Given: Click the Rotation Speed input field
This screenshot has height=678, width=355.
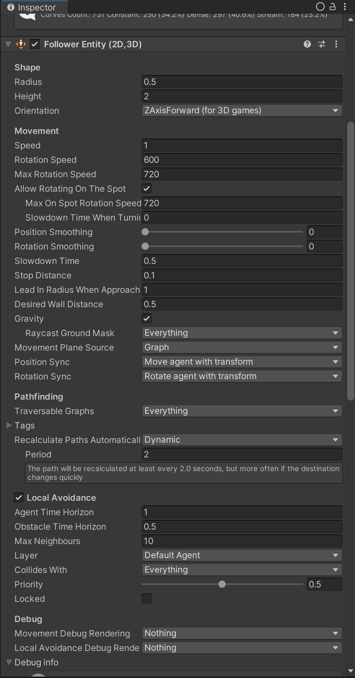Looking at the screenshot, I should [241, 160].
